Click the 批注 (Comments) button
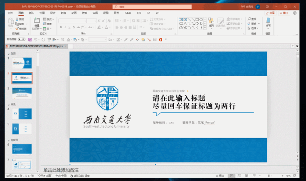The height and width of the screenshot is (181, 306). pyautogui.click(x=284, y=13)
